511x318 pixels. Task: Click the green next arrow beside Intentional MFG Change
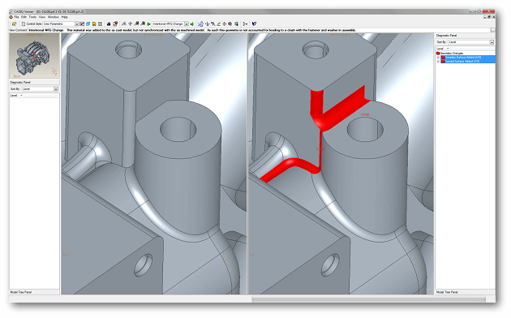pyautogui.click(x=192, y=24)
